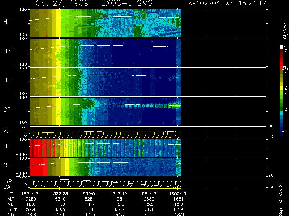Image resolution: width=289 pixels, height=216 pixels.
Task: Click the "UT" row header
Action: pyautogui.click(x=10, y=194)
